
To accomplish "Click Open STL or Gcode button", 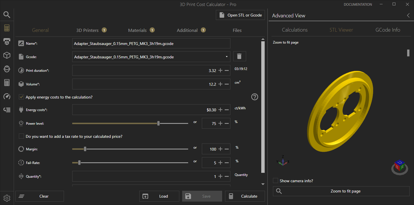I will tap(240, 15).
